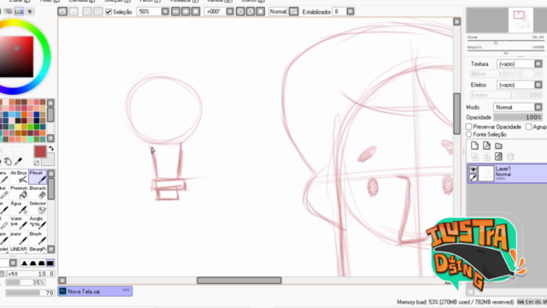Open the 50% zoom dropdown
The width and height of the screenshot is (547, 308).
tap(165, 11)
